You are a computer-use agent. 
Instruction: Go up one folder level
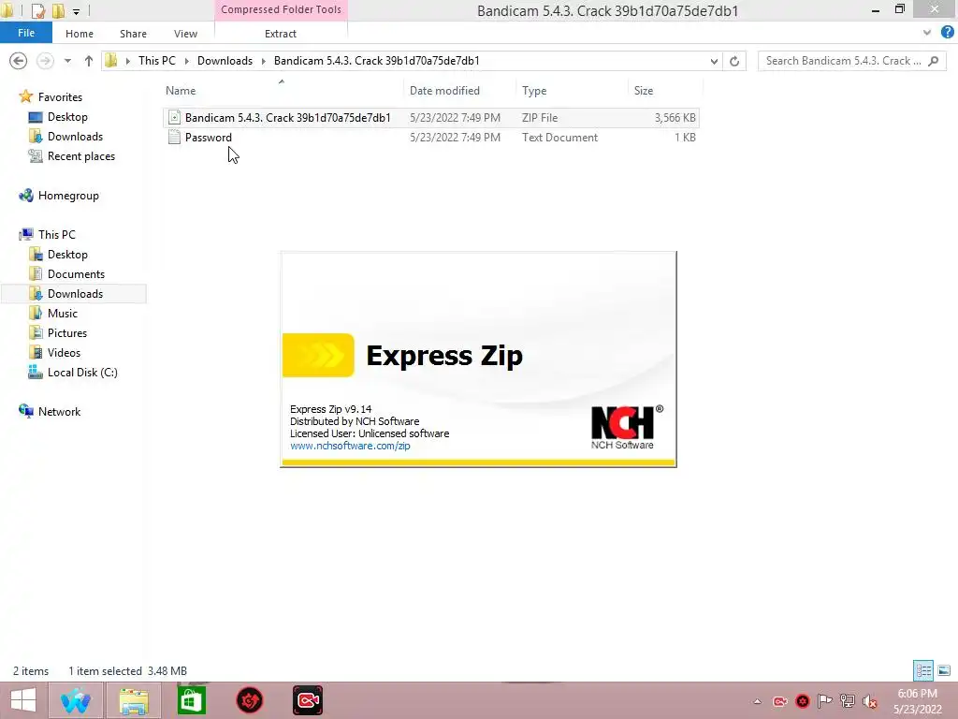pos(89,61)
